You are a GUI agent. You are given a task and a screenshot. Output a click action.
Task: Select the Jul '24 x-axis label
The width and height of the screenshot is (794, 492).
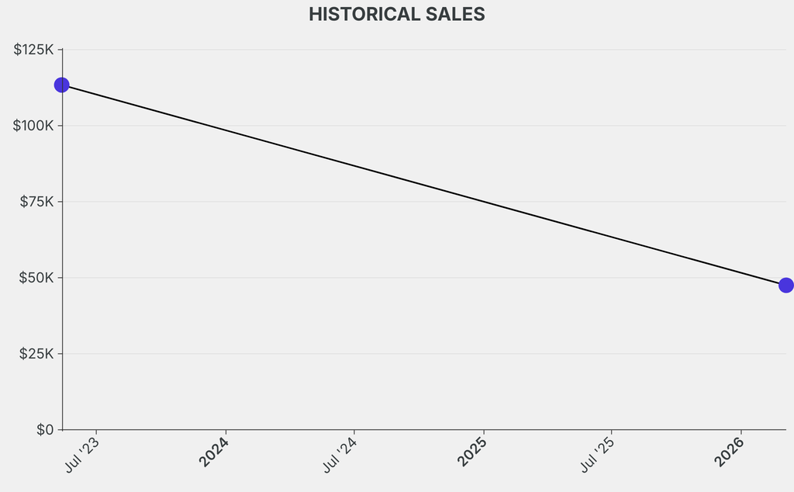click(340, 454)
